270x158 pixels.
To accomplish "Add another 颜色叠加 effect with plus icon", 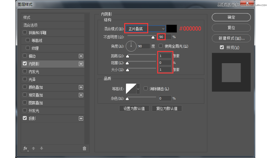I will pyautogui.click(x=81, y=87).
